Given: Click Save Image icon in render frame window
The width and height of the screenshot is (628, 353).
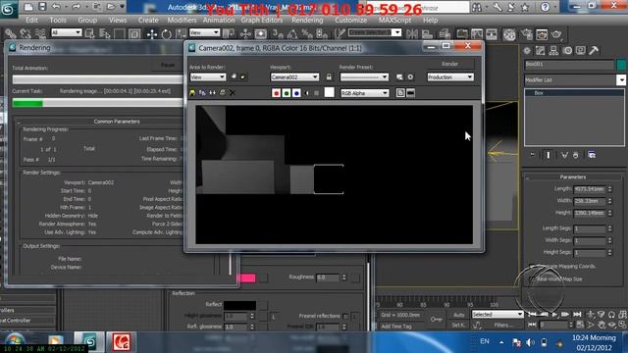Looking at the screenshot, I should coord(192,93).
